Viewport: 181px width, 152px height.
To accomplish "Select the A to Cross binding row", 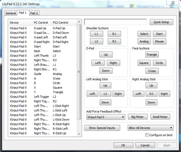I will [x=43, y=78].
